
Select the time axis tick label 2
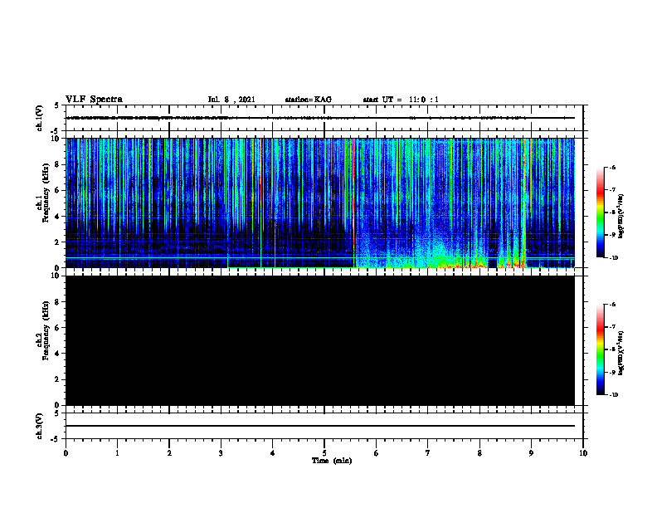[169, 453]
